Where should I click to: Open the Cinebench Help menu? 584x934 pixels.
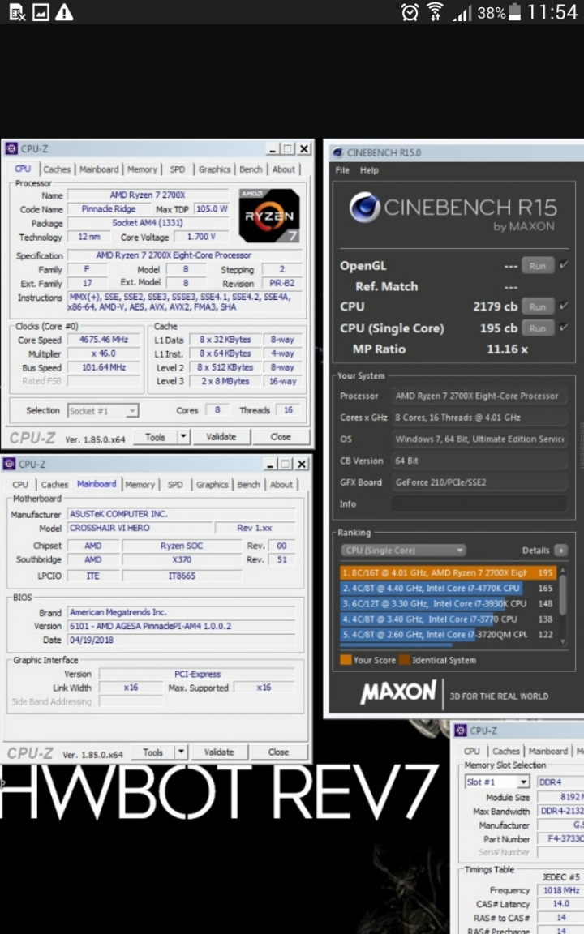click(x=370, y=170)
